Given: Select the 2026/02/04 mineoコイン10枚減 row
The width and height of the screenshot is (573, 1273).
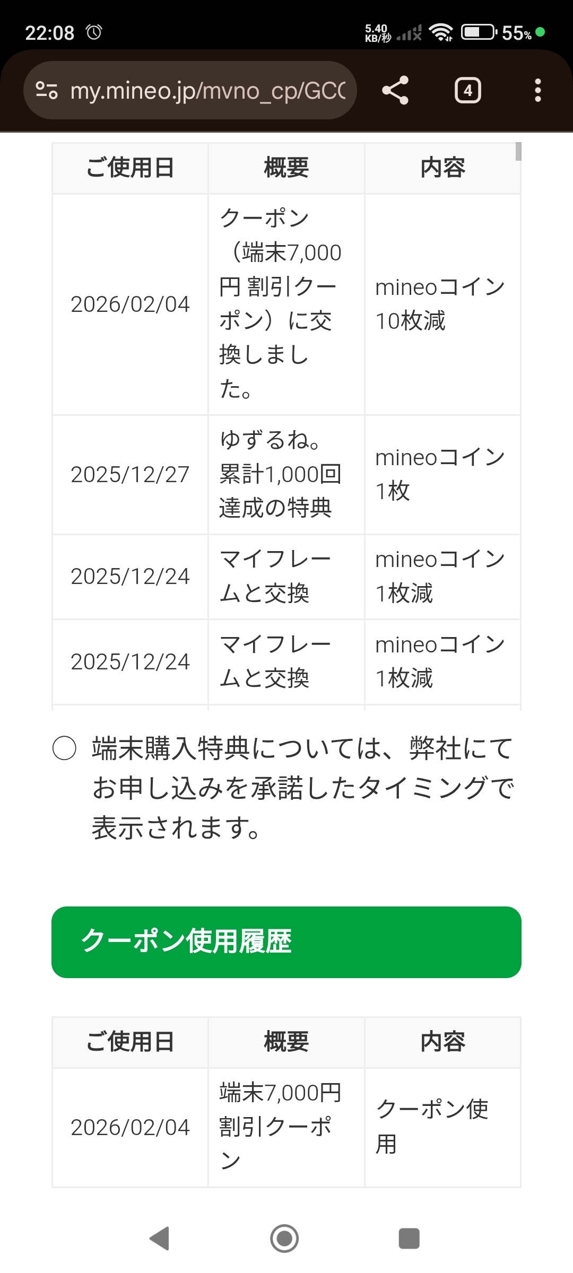Looking at the screenshot, I should (x=286, y=304).
